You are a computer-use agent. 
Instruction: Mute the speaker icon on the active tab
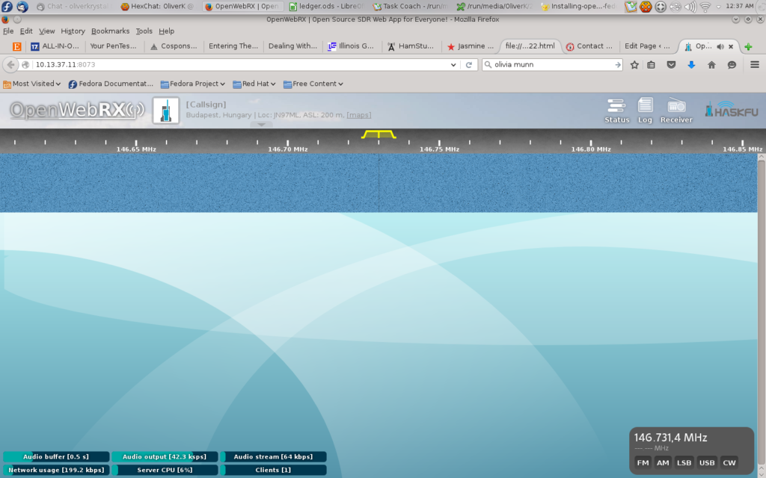[719, 45]
